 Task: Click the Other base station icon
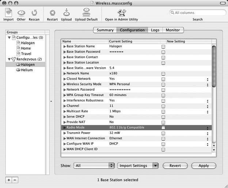(21, 14)
